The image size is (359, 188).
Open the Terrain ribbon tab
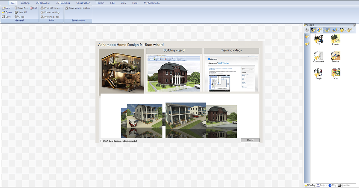[100, 3]
